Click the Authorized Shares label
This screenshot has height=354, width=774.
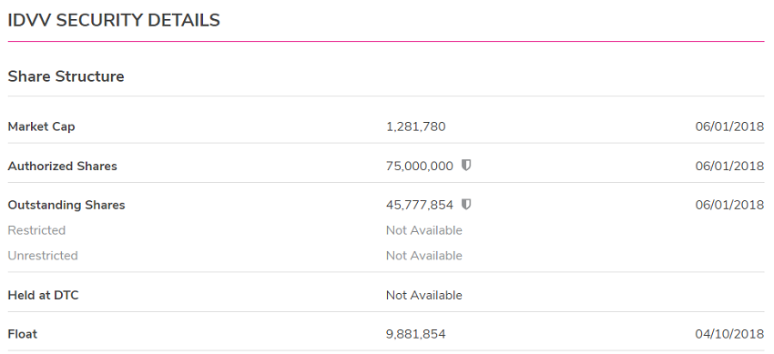click(63, 167)
